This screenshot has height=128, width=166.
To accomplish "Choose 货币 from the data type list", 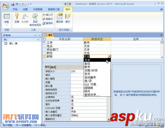I will coord(97,74).
